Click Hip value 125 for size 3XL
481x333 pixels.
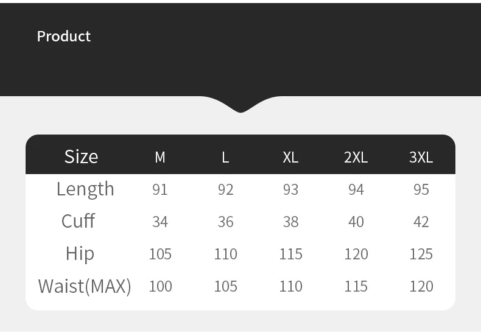[x=421, y=254]
